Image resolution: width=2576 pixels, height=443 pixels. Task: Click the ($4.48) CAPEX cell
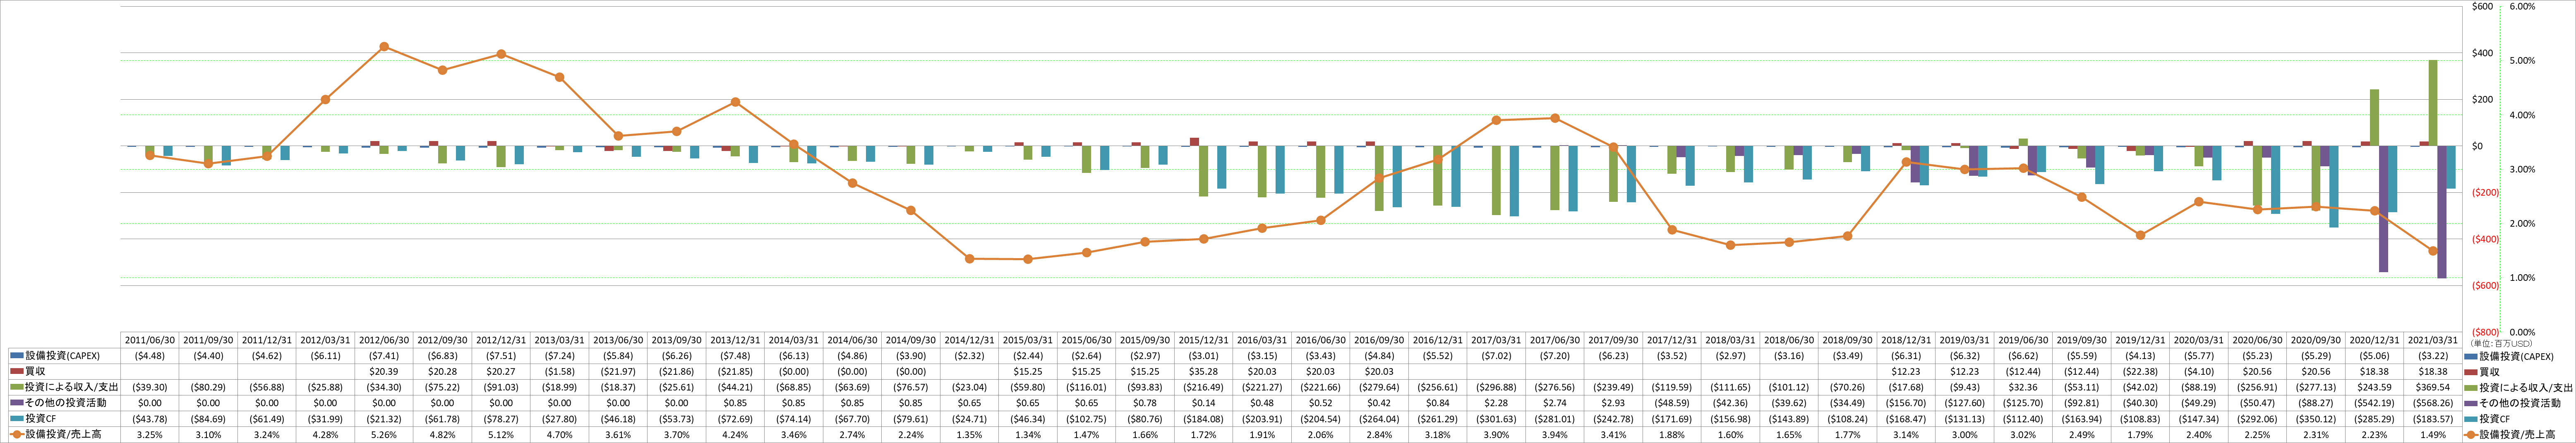click(x=150, y=356)
